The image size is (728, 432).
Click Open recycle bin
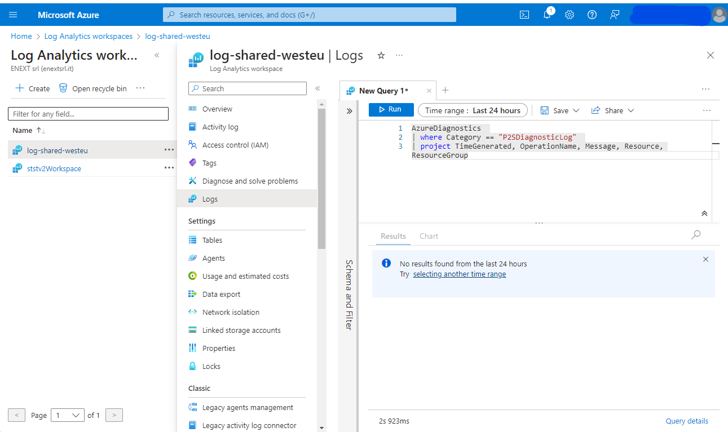coord(93,88)
